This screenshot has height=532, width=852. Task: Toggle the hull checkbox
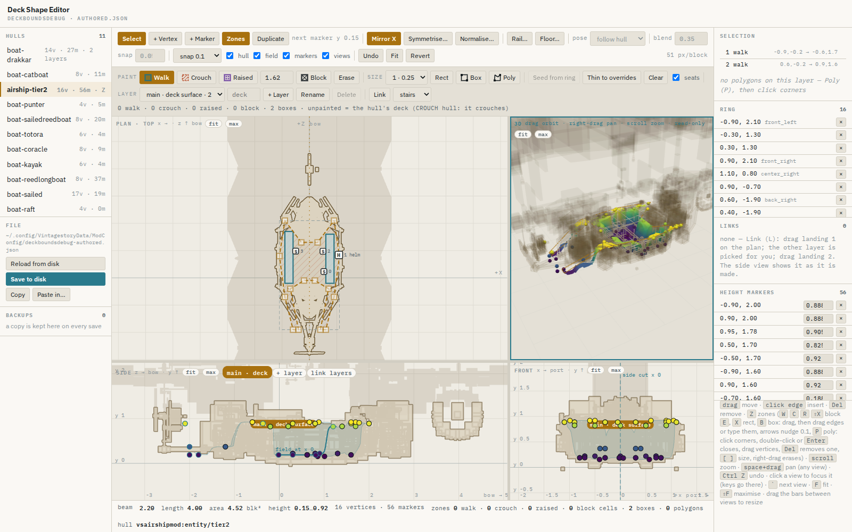click(230, 56)
